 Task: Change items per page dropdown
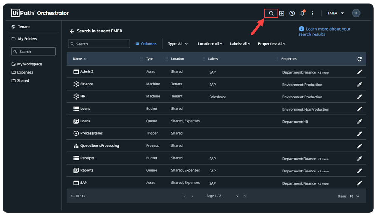[x=354, y=197]
